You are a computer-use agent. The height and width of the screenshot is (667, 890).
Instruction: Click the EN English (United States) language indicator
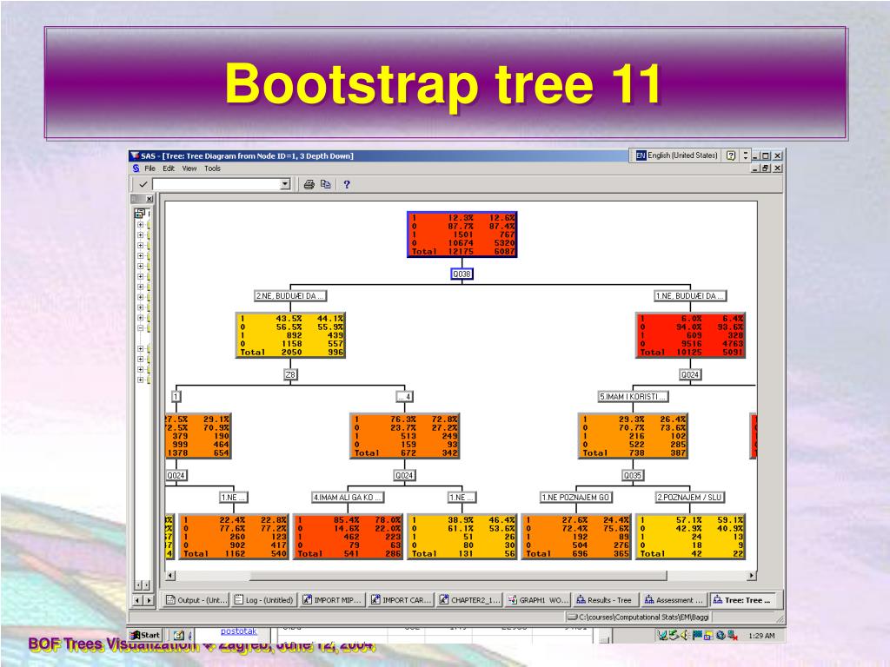click(676, 155)
